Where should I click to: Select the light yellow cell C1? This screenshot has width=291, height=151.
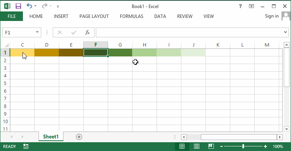point(22,53)
